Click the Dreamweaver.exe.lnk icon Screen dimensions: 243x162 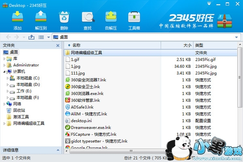(x=68, y=128)
